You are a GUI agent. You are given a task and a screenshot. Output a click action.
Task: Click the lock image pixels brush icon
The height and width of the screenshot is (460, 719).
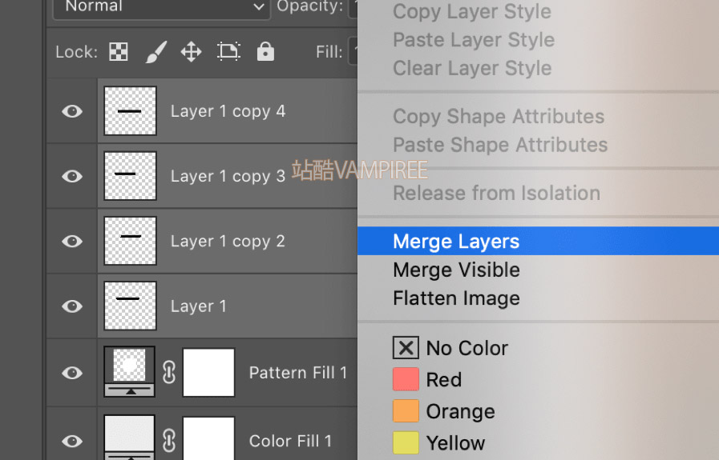156,52
